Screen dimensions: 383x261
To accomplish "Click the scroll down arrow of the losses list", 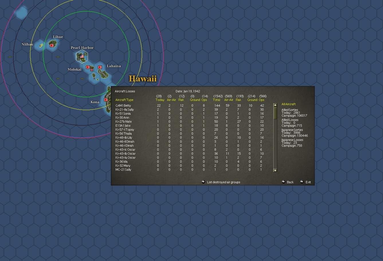I will coord(275,170).
